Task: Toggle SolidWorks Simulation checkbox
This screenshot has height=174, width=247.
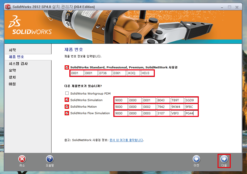Action: [67, 100]
